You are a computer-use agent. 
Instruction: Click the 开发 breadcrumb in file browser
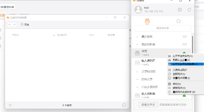(x=26, y=25)
